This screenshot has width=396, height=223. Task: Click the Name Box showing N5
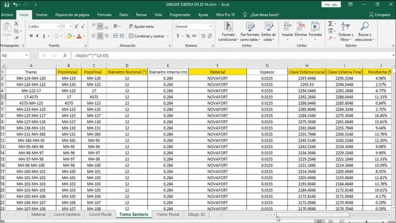pyautogui.click(x=15, y=55)
